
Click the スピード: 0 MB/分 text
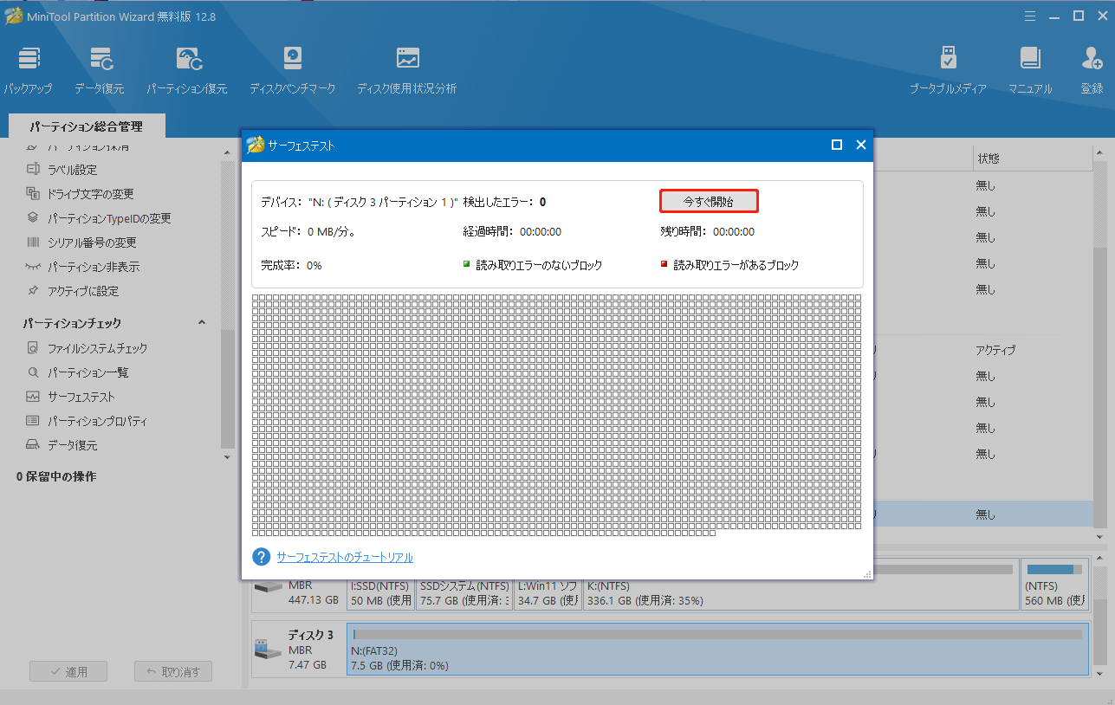tap(308, 231)
